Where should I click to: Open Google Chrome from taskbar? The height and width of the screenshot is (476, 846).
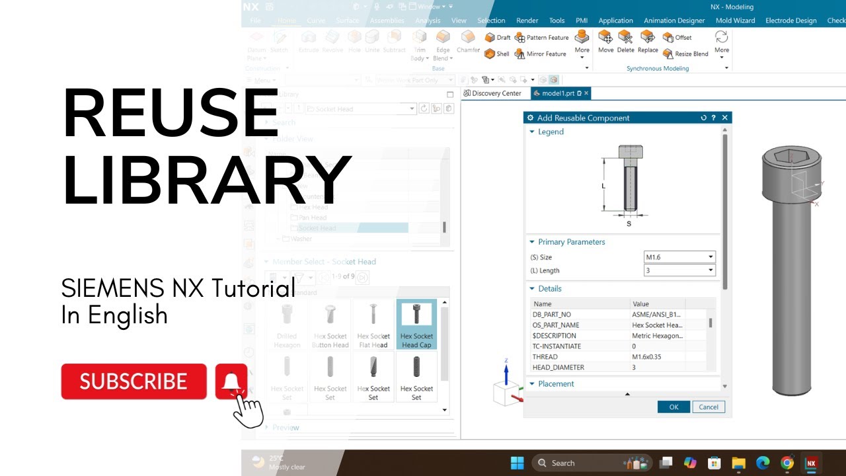787,463
